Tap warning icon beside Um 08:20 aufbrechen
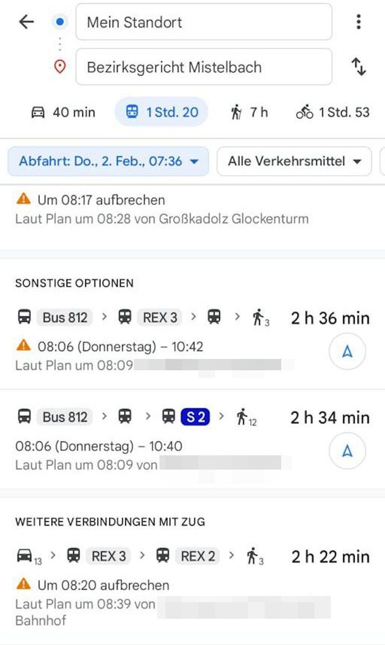The height and width of the screenshot is (645, 385). 23,585
